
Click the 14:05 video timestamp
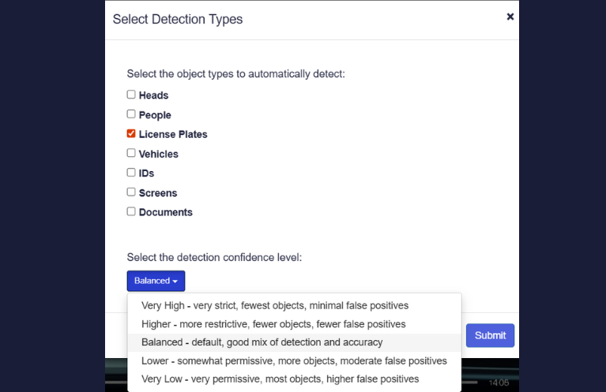tap(499, 383)
